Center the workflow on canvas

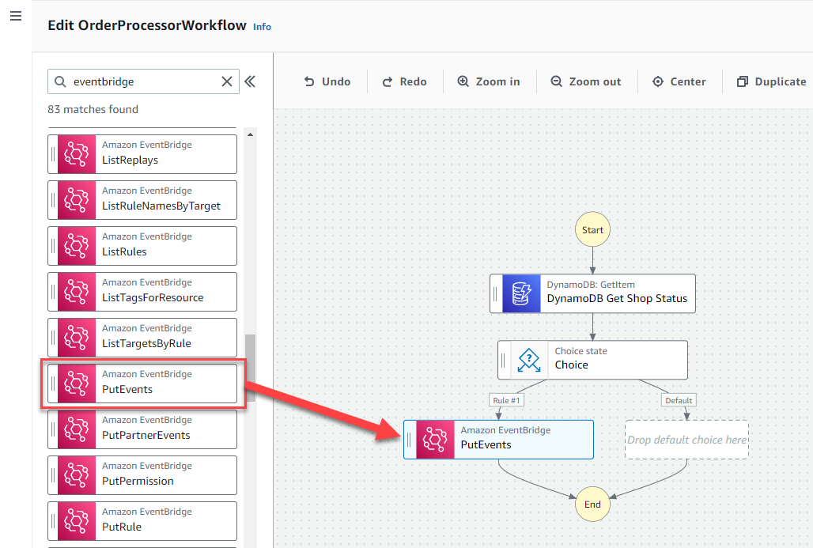(x=679, y=81)
